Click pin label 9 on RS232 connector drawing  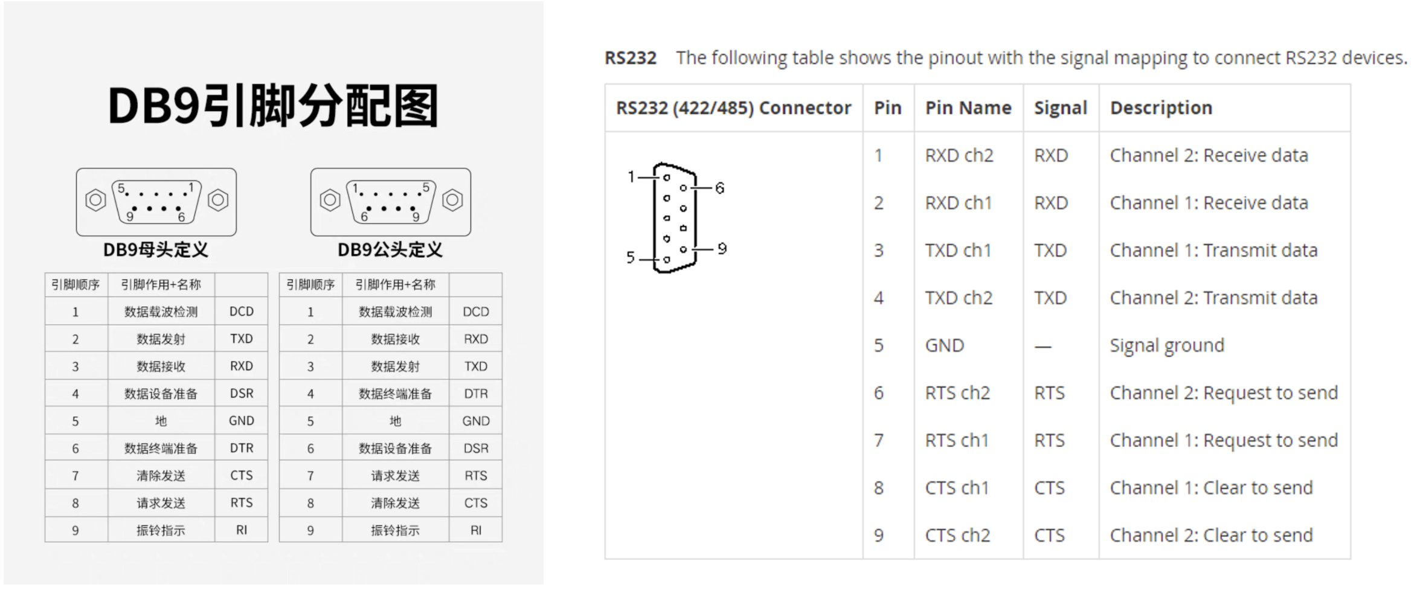(722, 248)
